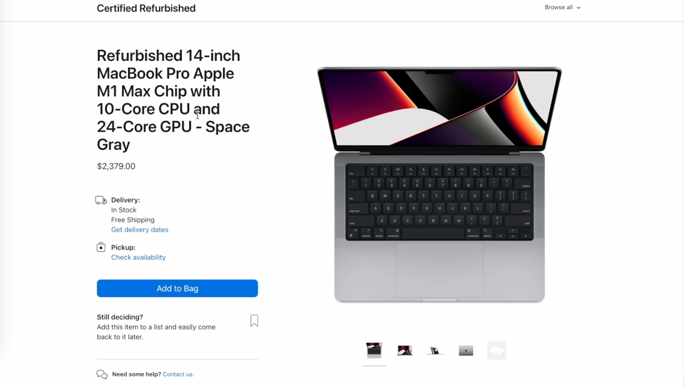Open the Get delivery dates link

pyautogui.click(x=140, y=230)
